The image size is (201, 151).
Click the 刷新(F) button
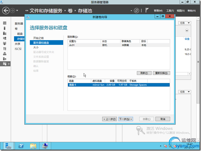[x=144, y=73]
